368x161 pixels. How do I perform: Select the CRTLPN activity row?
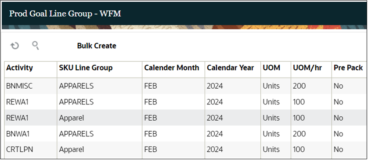185,150
